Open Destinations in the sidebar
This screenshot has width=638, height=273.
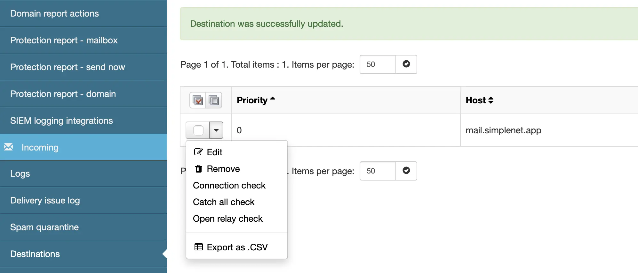coord(35,254)
